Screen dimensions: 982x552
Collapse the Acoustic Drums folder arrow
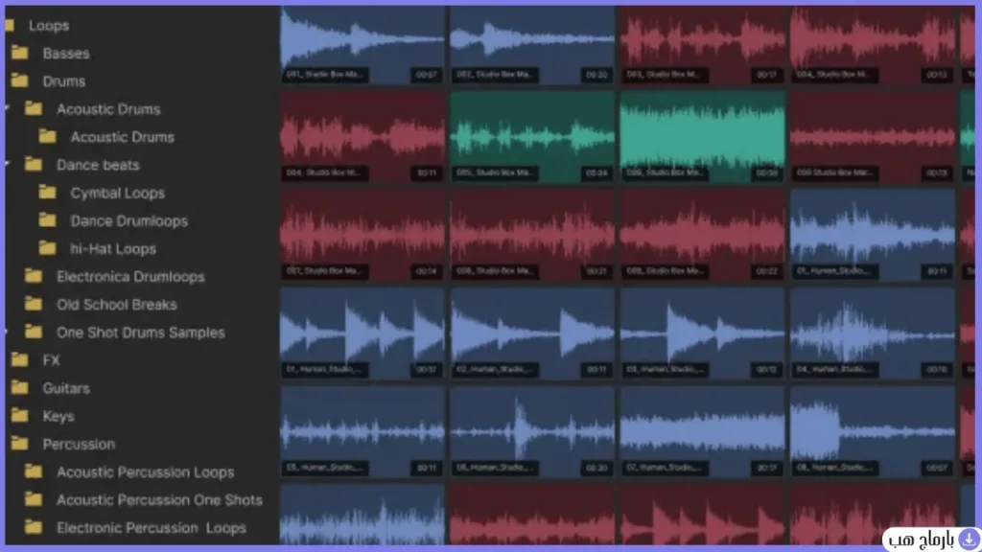pos(7,109)
